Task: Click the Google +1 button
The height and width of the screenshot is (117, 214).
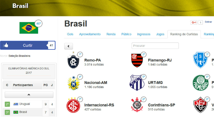Action: point(194,22)
